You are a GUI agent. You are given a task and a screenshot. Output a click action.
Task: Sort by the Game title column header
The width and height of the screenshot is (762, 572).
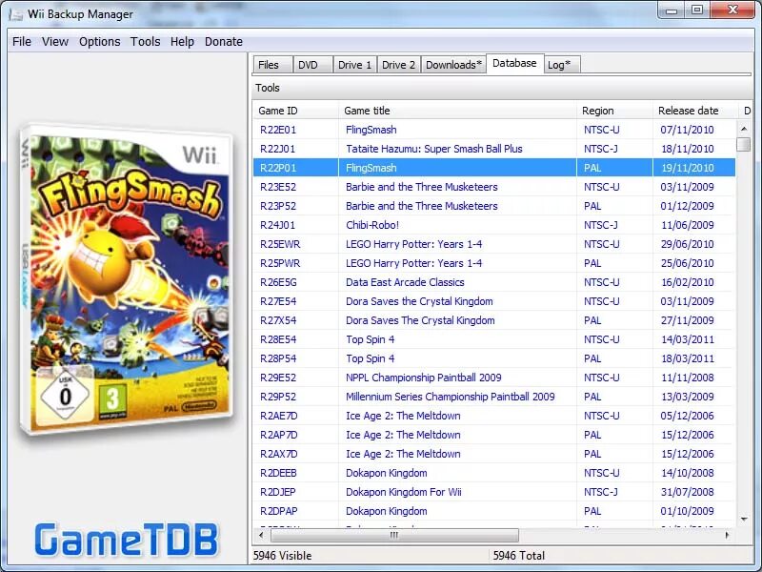point(457,111)
